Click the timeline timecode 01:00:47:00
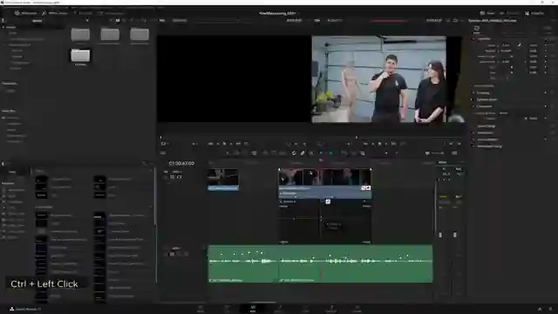The image size is (558, 314). [x=181, y=163]
